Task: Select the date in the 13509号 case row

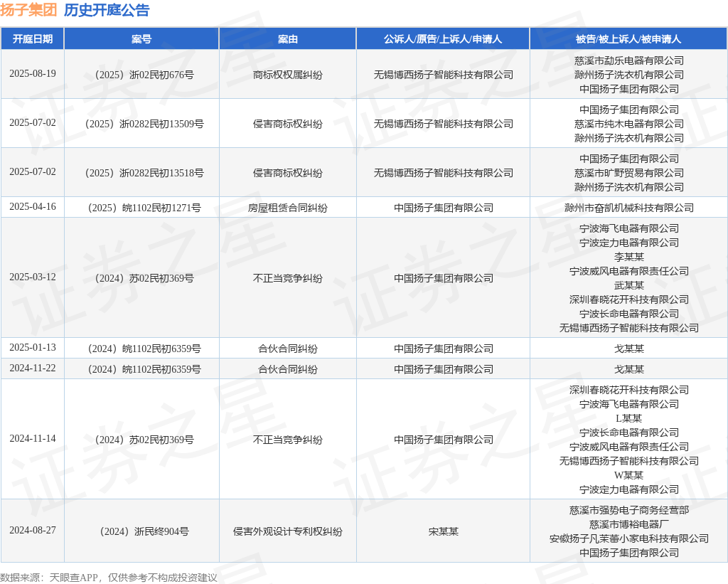Action: click(x=33, y=122)
